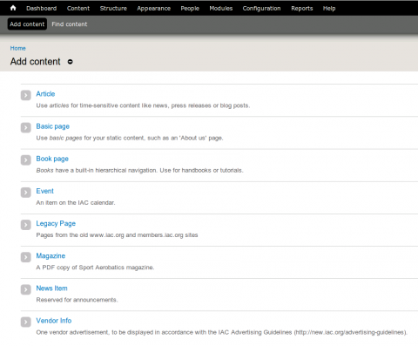Click the Book page description about hierarchical navigation
418x346 pixels.
point(140,170)
